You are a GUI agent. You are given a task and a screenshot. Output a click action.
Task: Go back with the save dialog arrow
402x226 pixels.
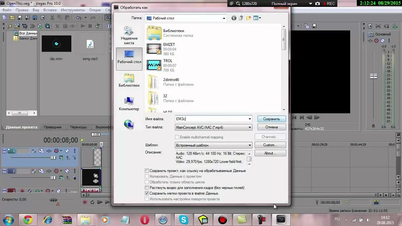click(x=234, y=18)
